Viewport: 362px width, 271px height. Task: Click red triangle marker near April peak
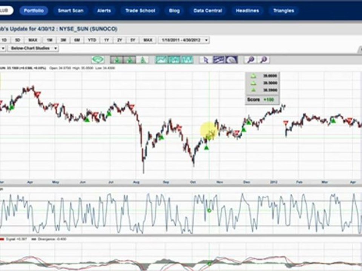[38, 94]
